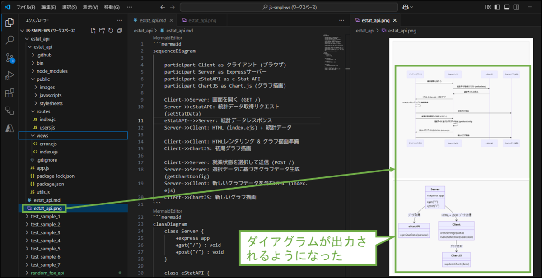Open Run and Debug view

click(9, 75)
